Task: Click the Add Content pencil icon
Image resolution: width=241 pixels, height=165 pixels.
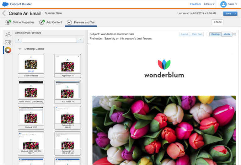Action: click(42, 22)
